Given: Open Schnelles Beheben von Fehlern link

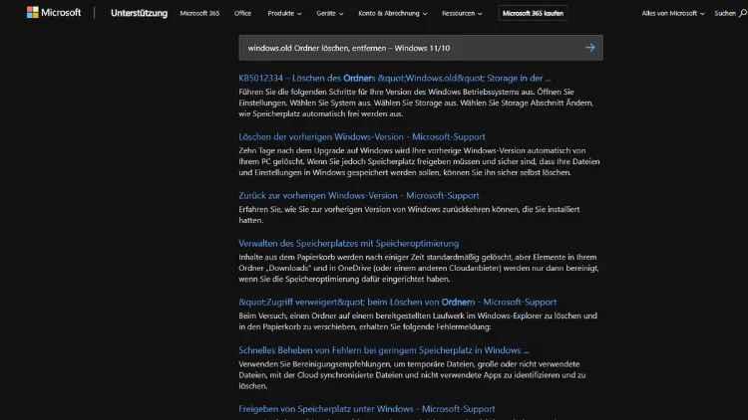Looking at the screenshot, I should pos(384,350).
